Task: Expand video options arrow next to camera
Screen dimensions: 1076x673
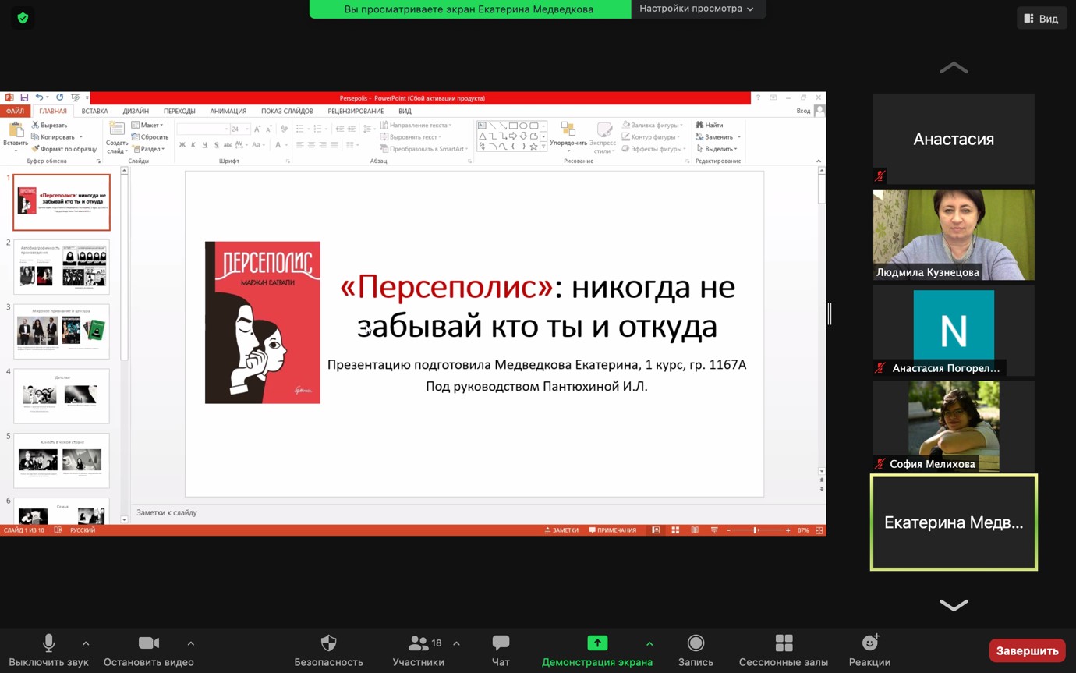Action: pyautogui.click(x=190, y=643)
